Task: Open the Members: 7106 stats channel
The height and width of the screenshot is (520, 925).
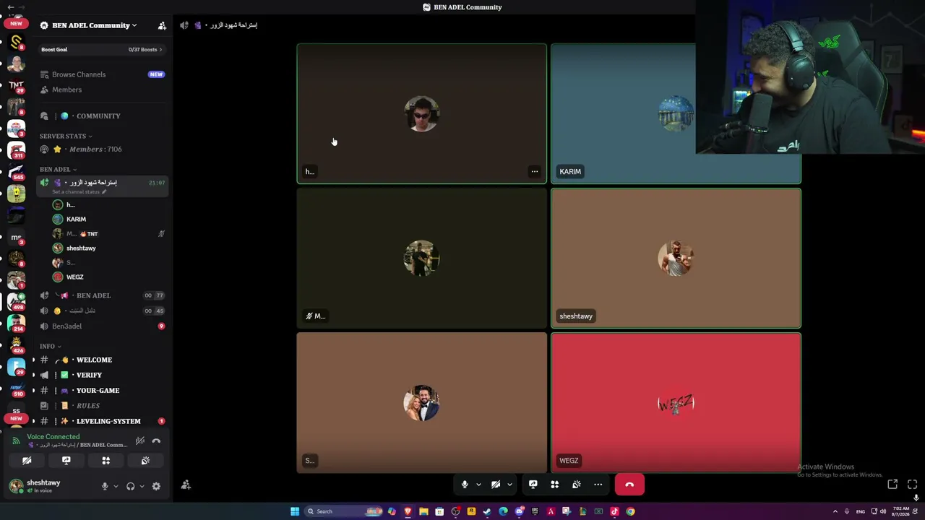Action: pos(102,149)
